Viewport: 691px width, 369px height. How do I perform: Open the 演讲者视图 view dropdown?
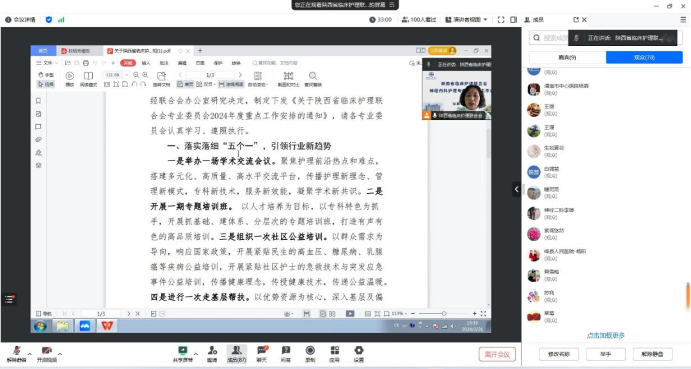coord(466,20)
